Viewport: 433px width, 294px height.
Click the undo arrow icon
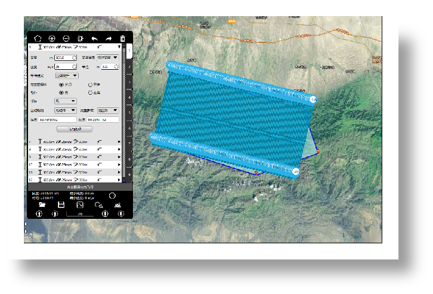coord(94,38)
